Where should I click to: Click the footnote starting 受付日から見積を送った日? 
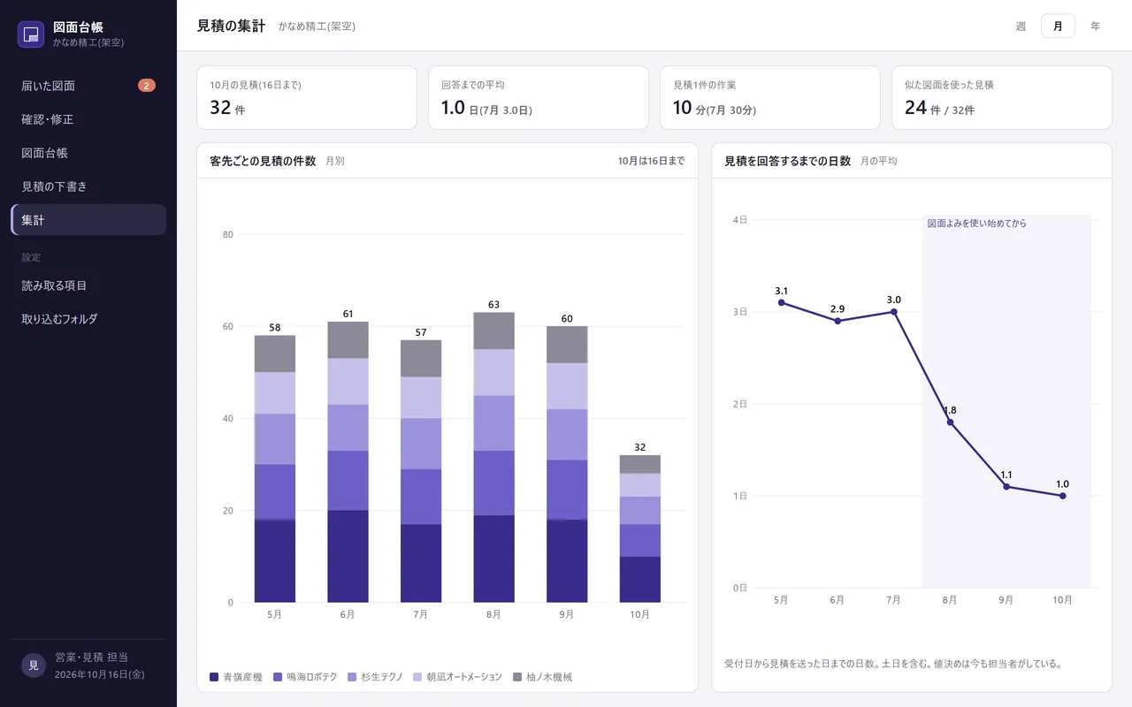tap(892, 664)
